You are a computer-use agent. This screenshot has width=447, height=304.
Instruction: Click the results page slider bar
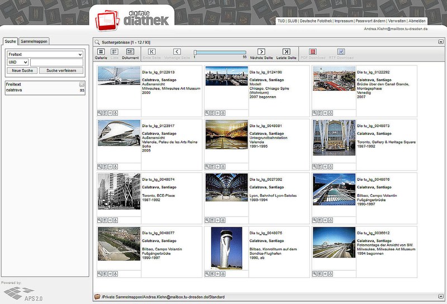click(220, 52)
